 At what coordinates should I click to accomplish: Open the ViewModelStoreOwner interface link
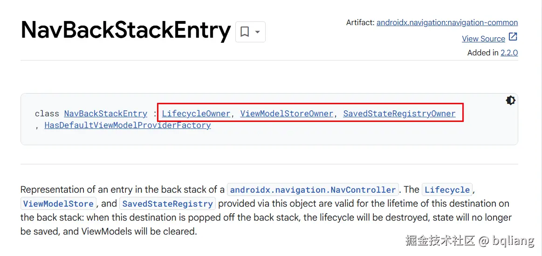(x=287, y=114)
